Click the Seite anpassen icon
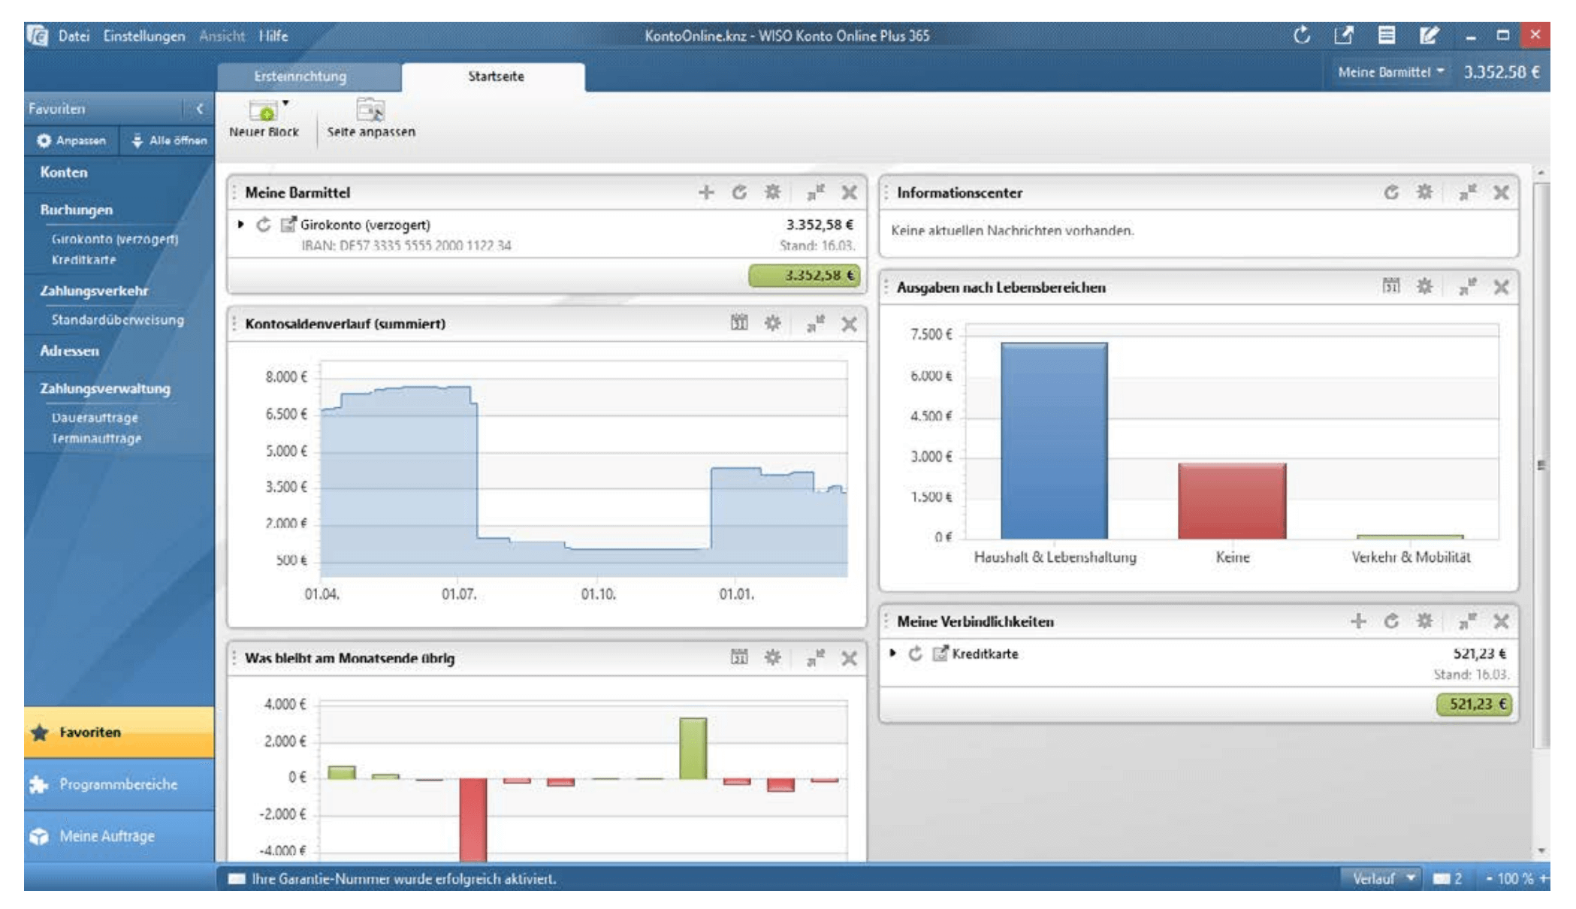The height and width of the screenshot is (909, 1576). point(370,111)
